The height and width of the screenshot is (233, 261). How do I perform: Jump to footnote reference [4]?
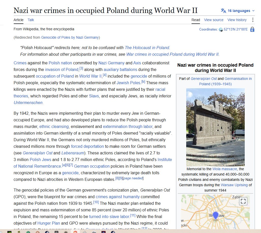pos(105,75)
